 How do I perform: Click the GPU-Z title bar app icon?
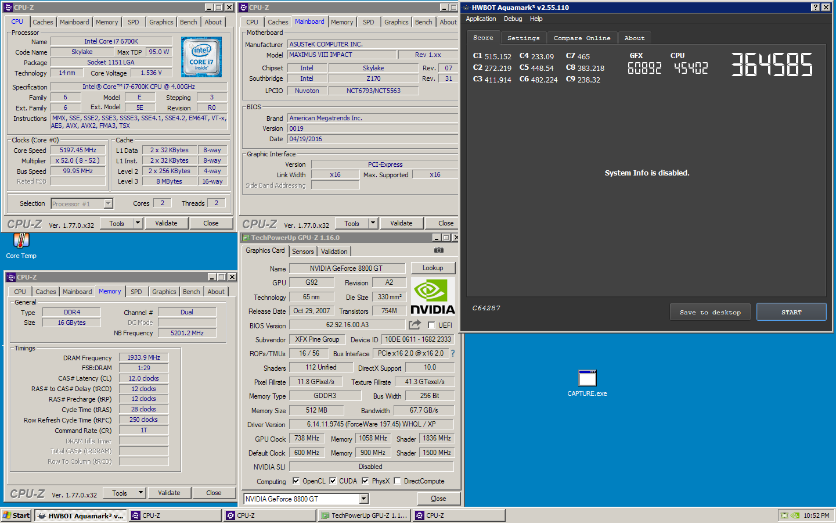pos(246,238)
